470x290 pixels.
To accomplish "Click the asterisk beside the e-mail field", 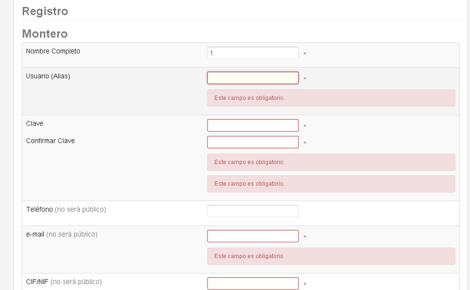I will [x=305, y=237].
